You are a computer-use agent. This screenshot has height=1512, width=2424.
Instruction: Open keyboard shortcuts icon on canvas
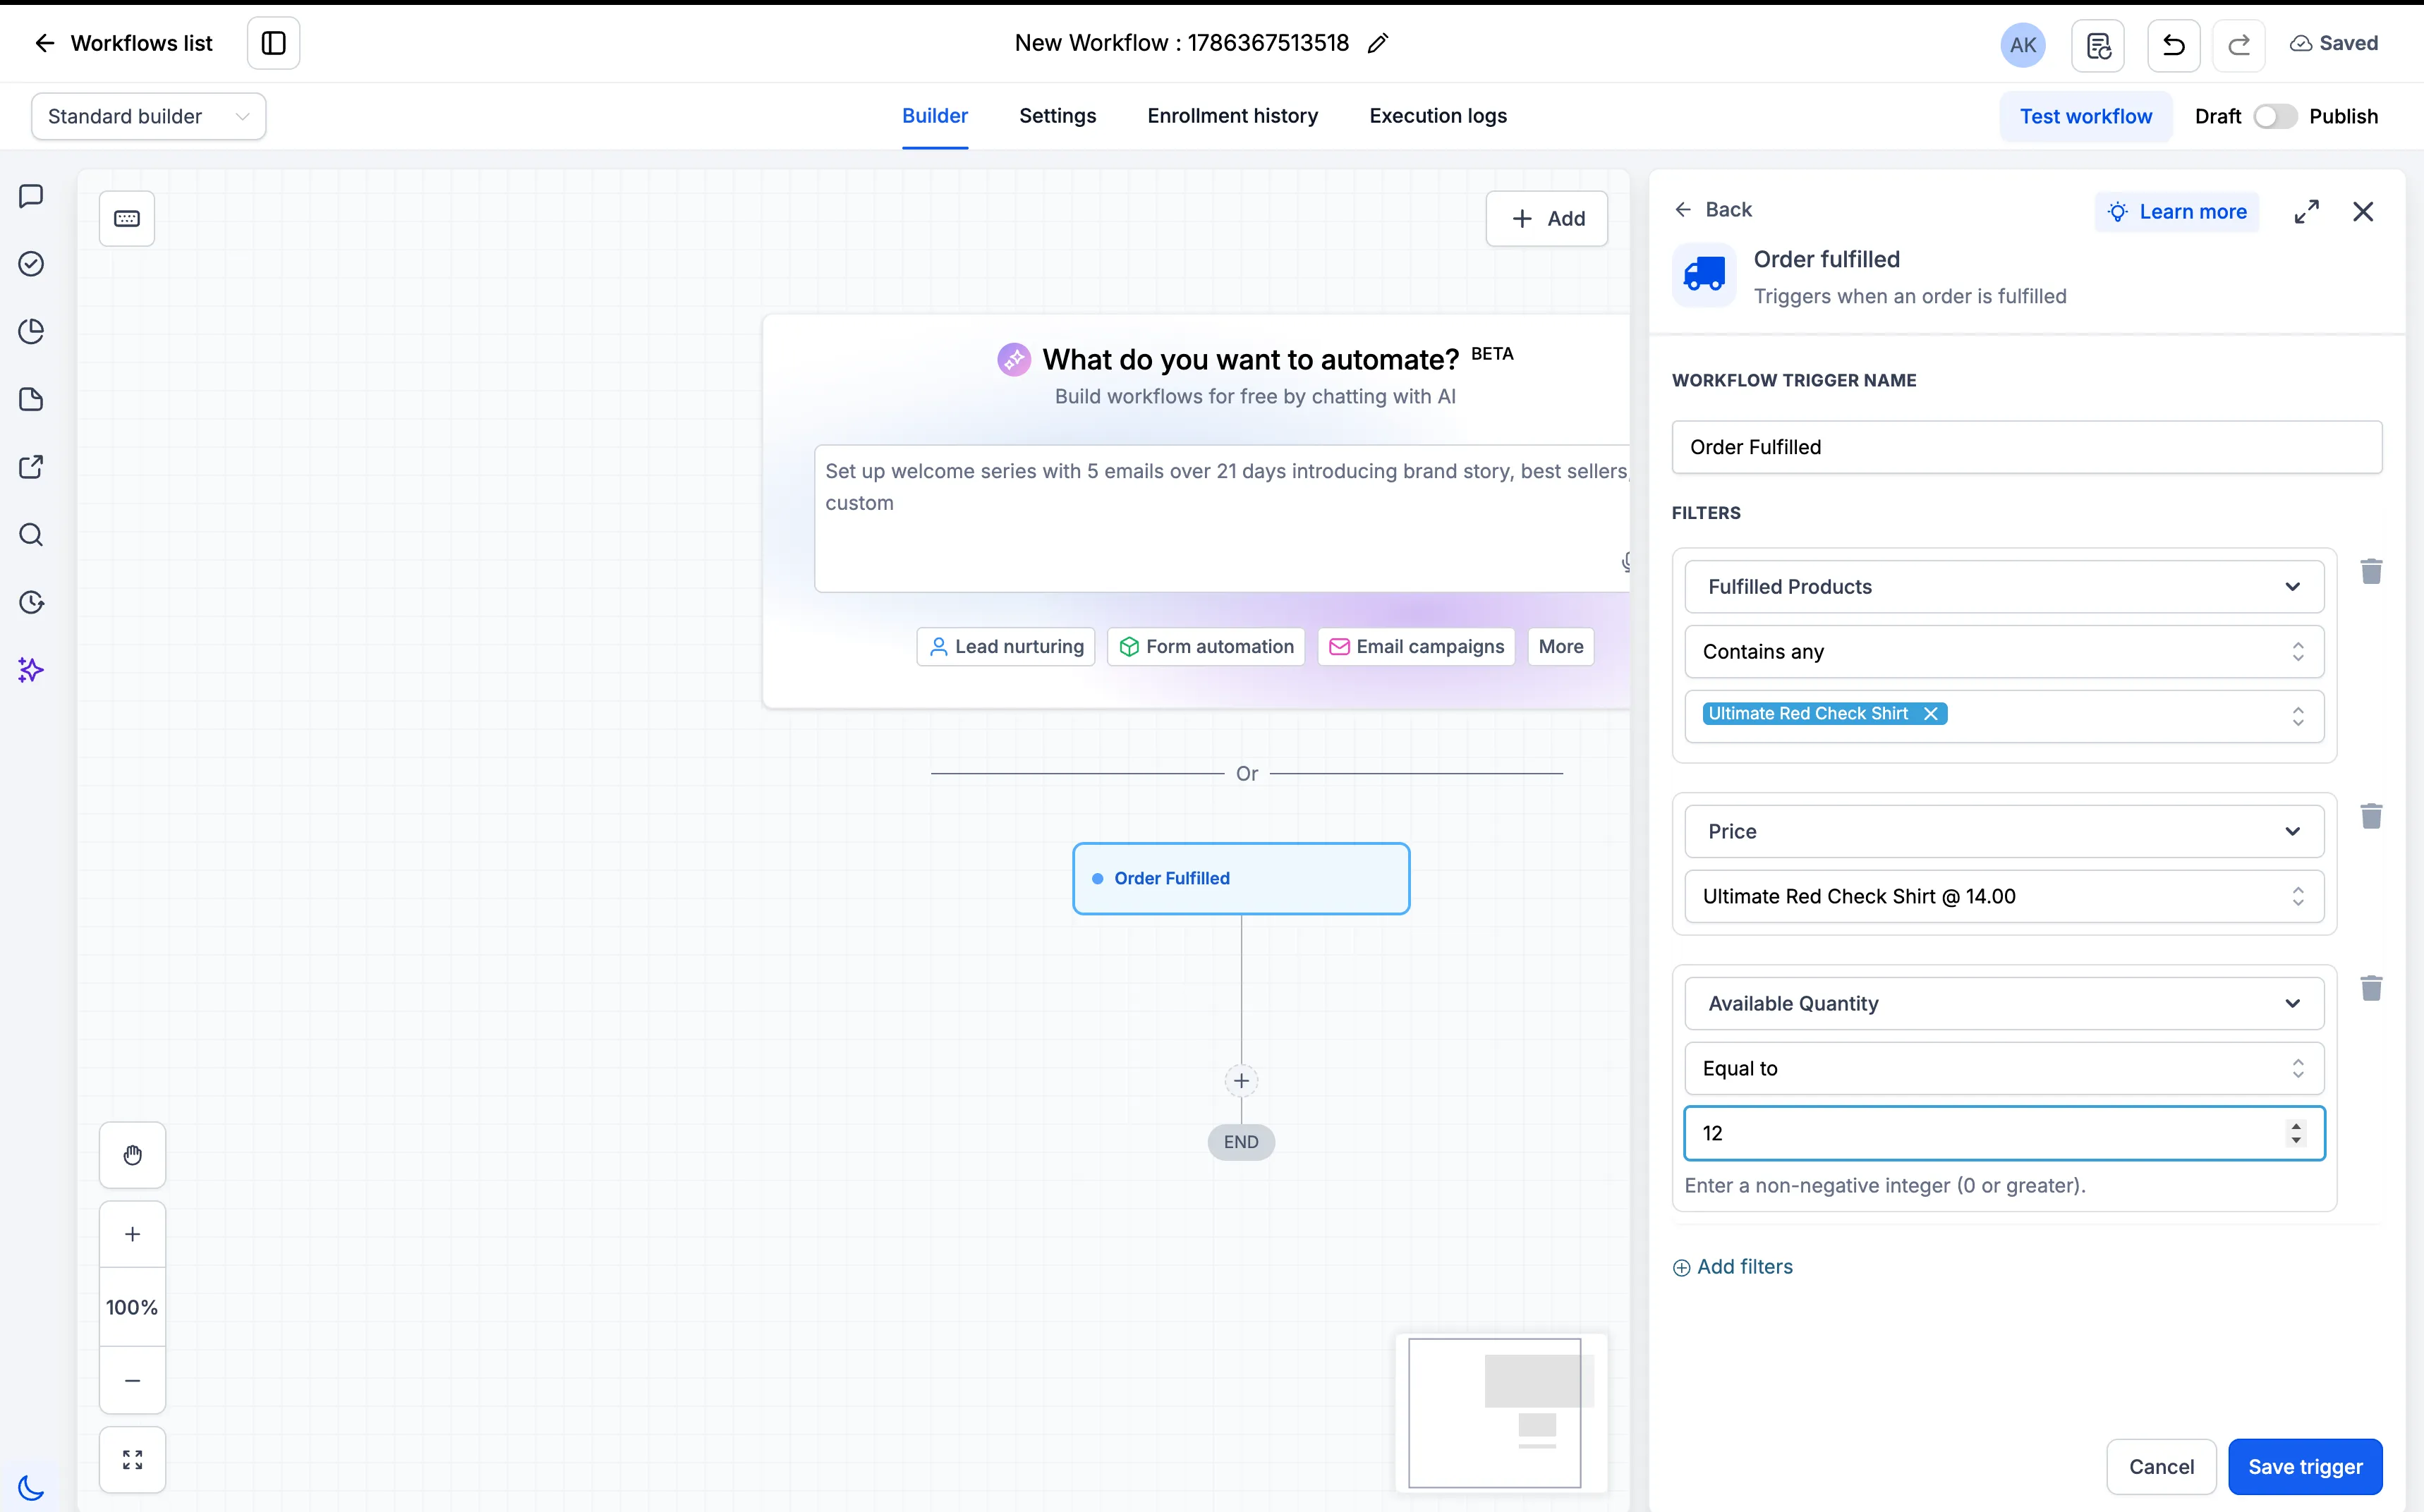point(127,218)
